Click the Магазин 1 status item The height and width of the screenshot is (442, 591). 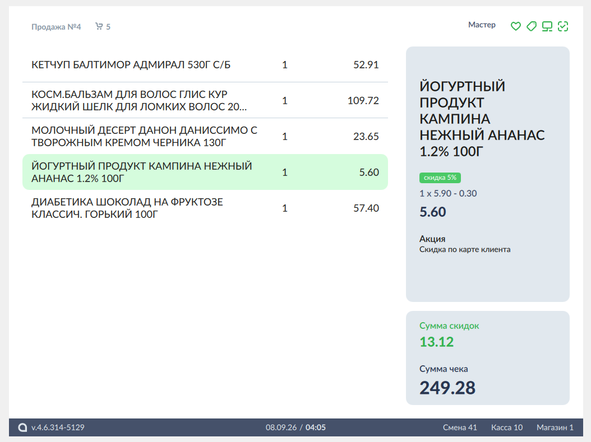point(555,427)
